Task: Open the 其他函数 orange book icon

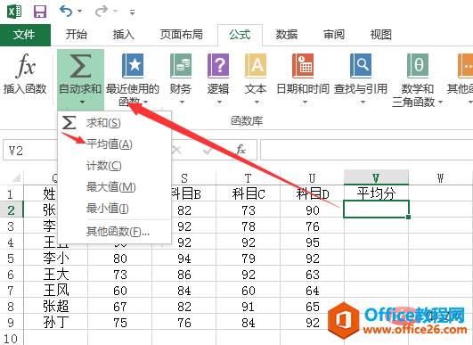Action: pyautogui.click(x=466, y=66)
